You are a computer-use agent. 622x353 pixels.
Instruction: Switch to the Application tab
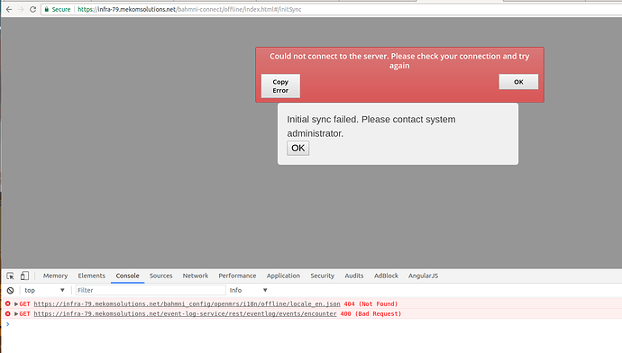tap(283, 276)
